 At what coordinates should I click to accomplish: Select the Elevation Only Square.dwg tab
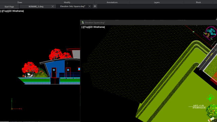73,6
